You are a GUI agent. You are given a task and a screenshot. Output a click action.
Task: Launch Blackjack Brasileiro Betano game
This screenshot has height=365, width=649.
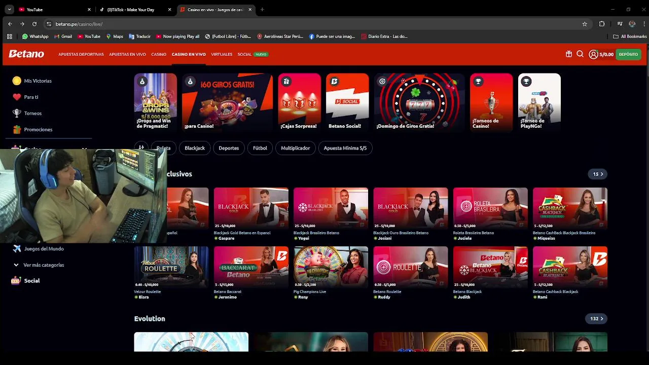point(331,209)
